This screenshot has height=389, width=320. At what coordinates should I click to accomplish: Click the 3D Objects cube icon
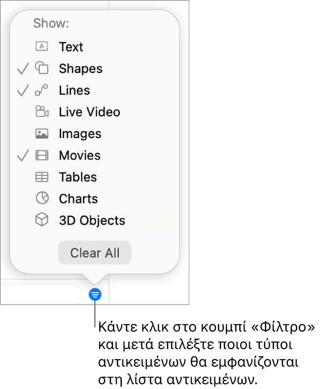41,220
